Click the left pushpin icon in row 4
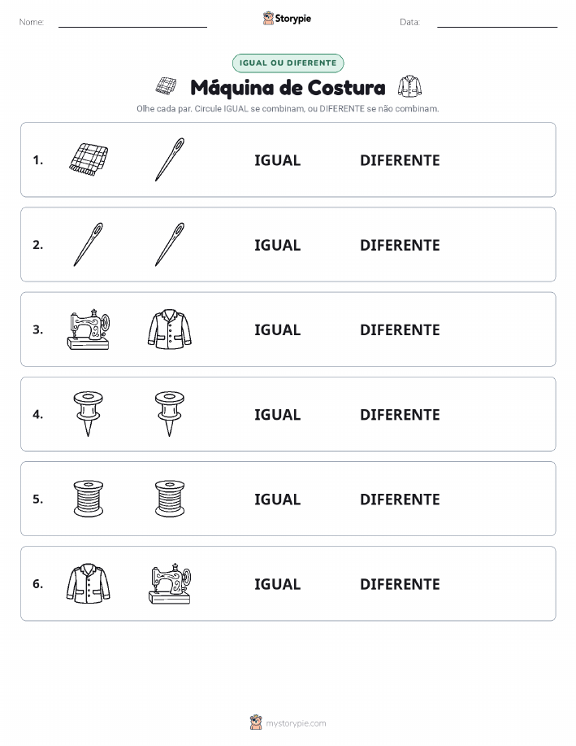This screenshot has width=576, height=746. click(89, 414)
